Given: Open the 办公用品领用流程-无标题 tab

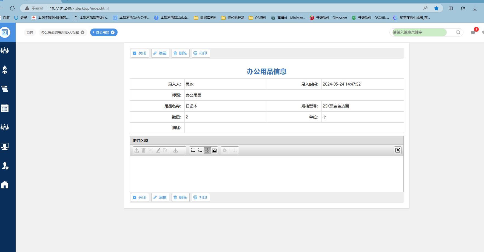Looking at the screenshot, I should point(60,32).
